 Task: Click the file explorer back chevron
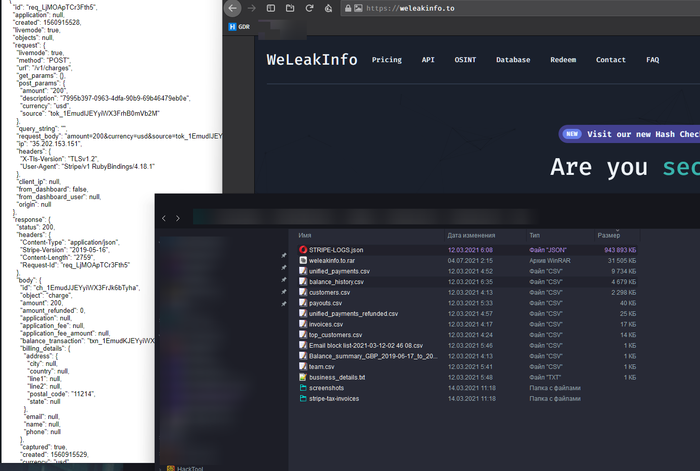164,218
